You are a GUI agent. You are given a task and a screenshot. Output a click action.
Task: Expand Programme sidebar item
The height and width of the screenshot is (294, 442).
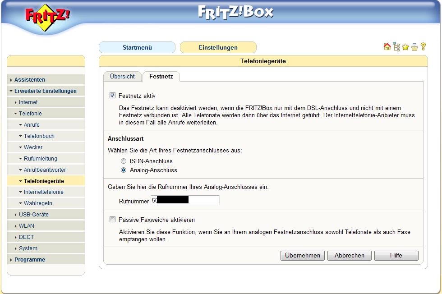(46, 259)
